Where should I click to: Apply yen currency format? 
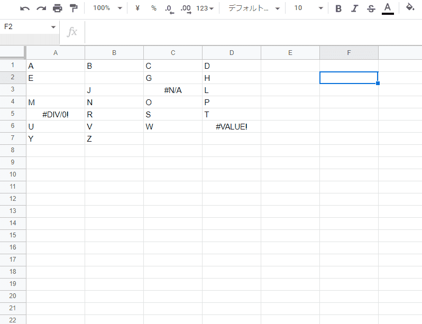(137, 8)
